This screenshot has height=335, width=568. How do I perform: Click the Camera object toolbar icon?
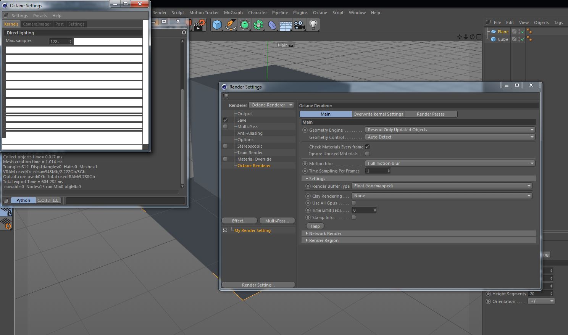tap(300, 25)
